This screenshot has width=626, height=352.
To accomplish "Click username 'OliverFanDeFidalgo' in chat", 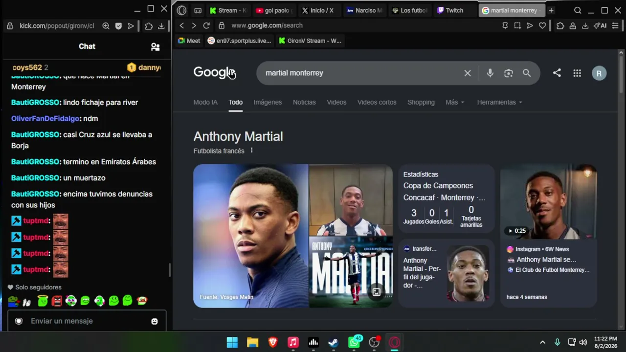I will (45, 118).
